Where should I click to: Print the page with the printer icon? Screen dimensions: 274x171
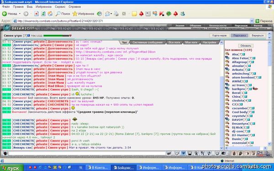(116, 14)
